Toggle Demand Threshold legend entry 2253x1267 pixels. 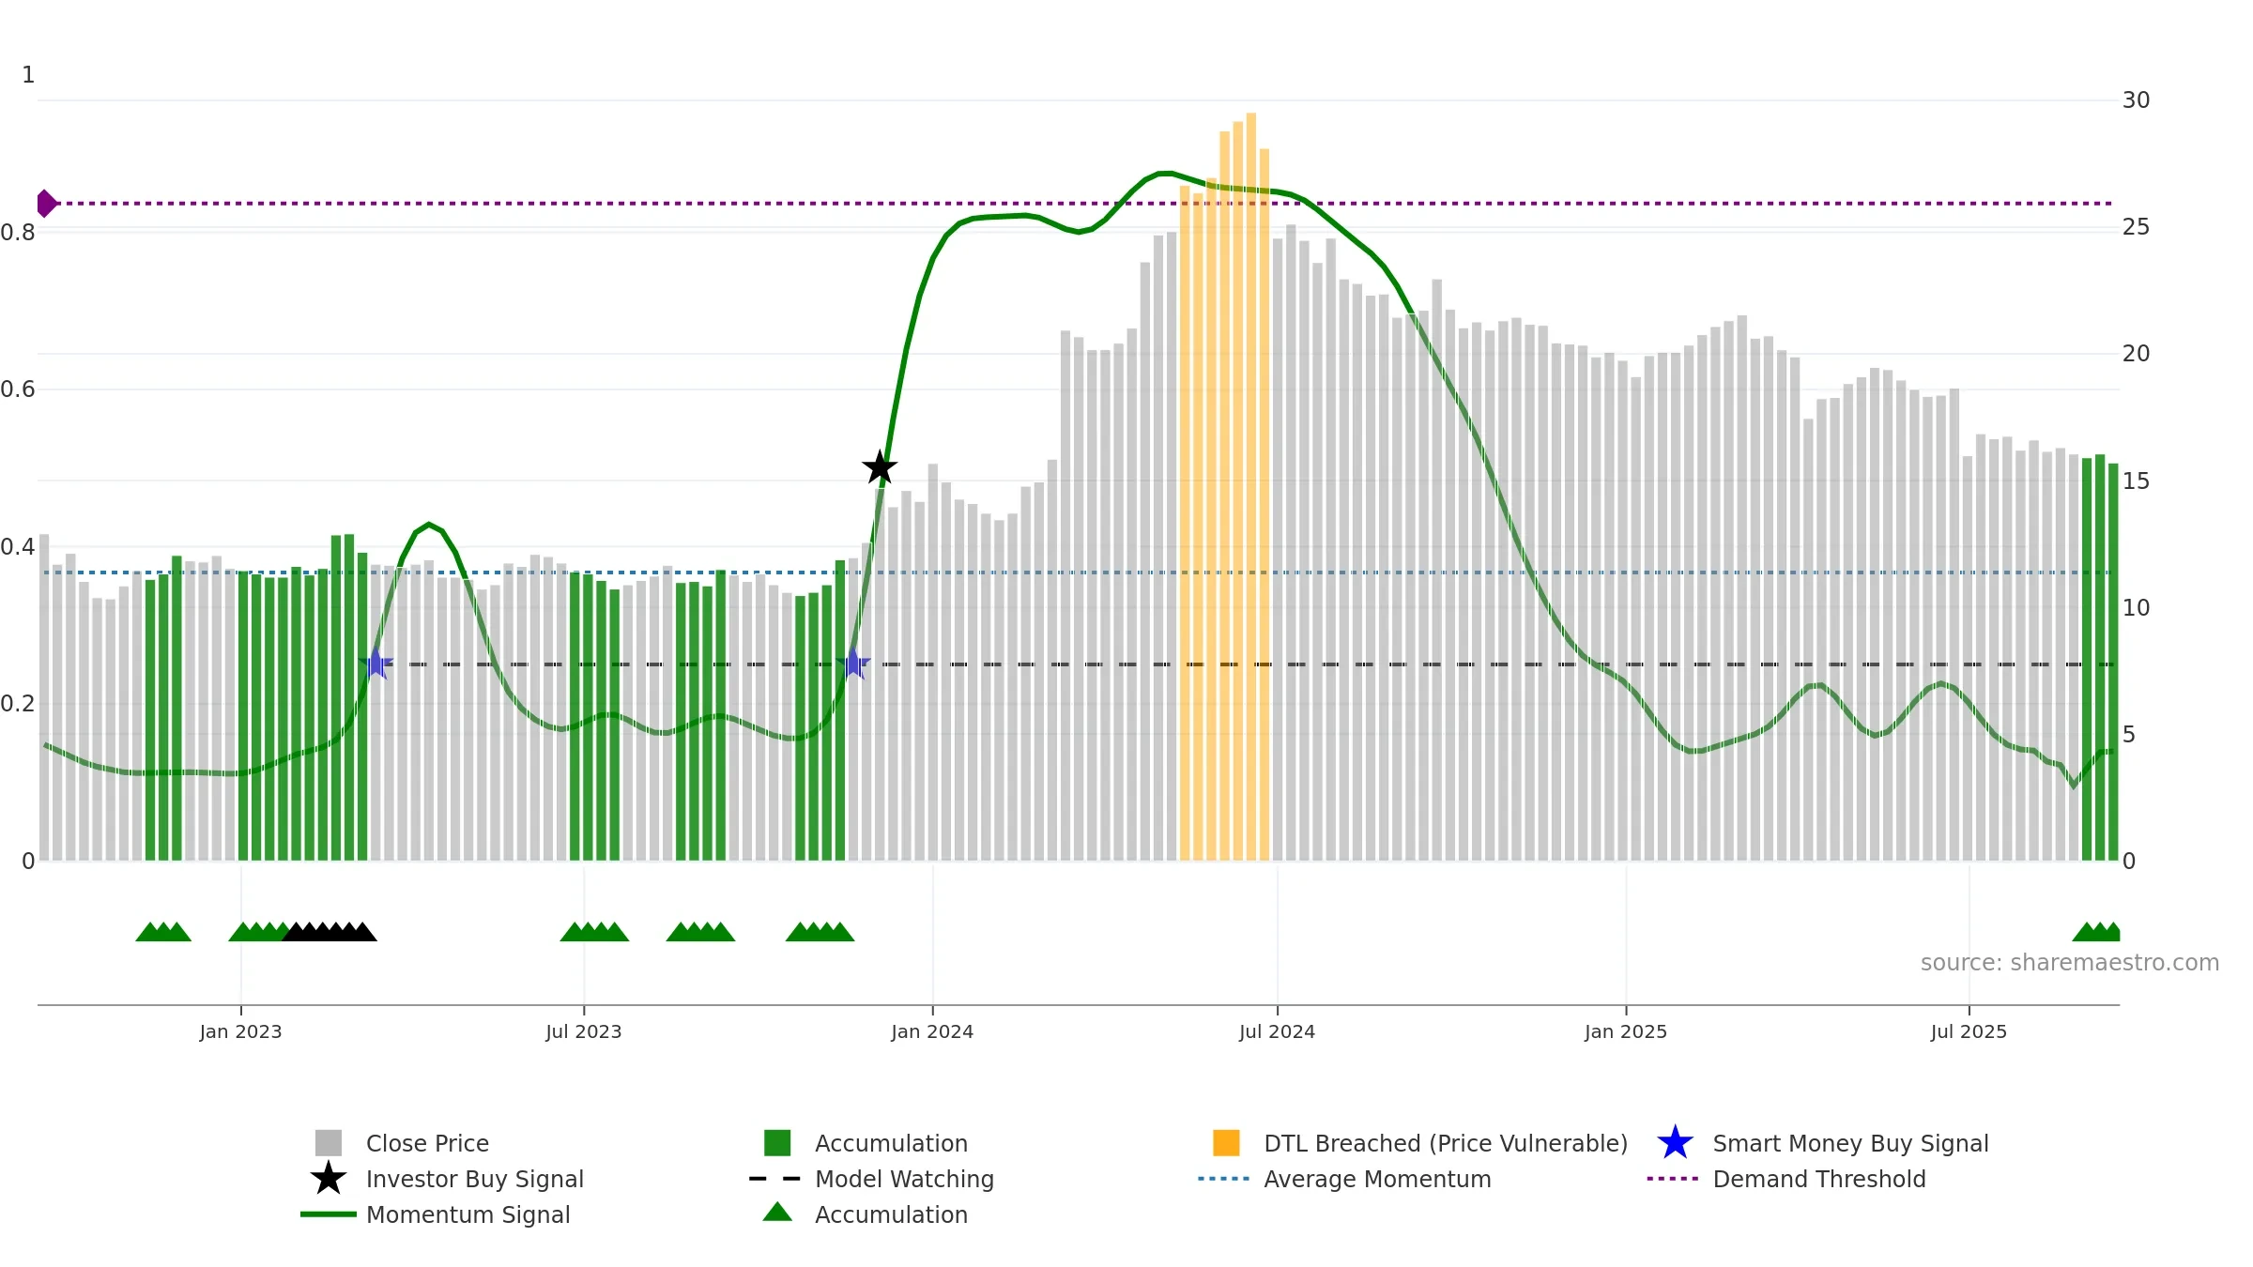[1786, 1179]
